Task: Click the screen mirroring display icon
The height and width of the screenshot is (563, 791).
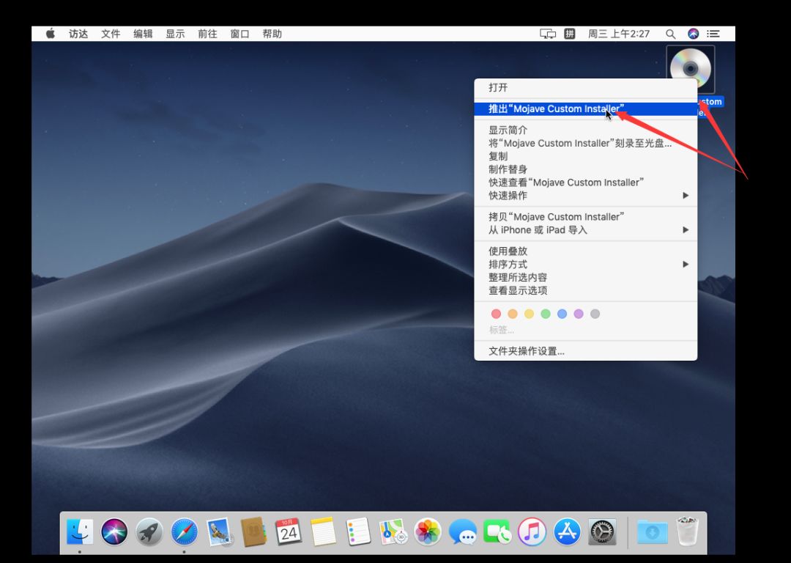Action: coord(548,34)
